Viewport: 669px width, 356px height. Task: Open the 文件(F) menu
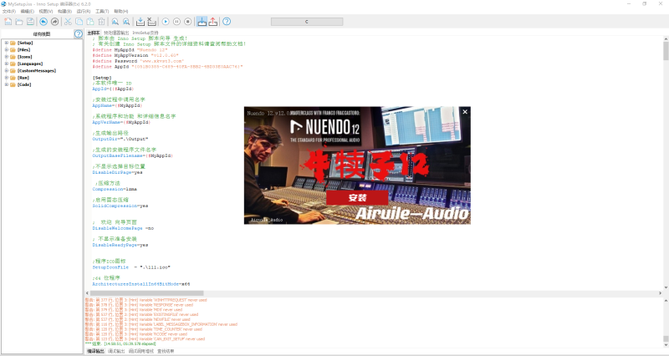9,11
